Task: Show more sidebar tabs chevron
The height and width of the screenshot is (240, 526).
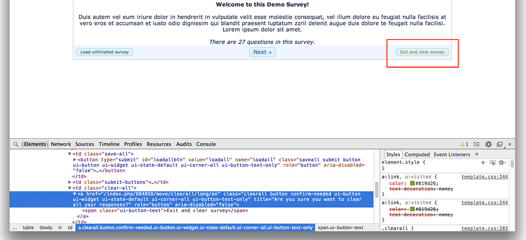Action: (477, 154)
